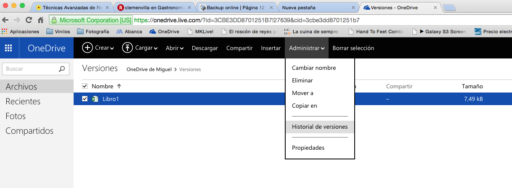Click the search magnifier icon

pos(62,69)
